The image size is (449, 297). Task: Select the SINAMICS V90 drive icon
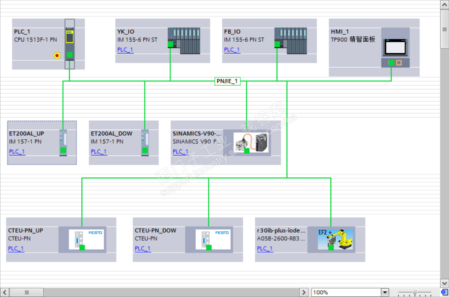tap(251, 142)
